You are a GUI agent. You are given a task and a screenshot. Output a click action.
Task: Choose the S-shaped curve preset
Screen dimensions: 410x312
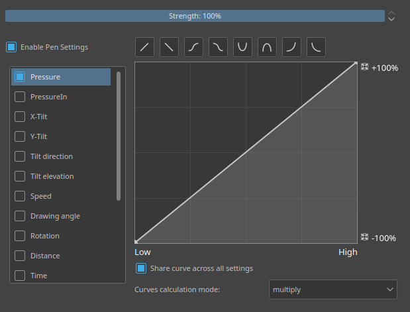click(x=194, y=47)
